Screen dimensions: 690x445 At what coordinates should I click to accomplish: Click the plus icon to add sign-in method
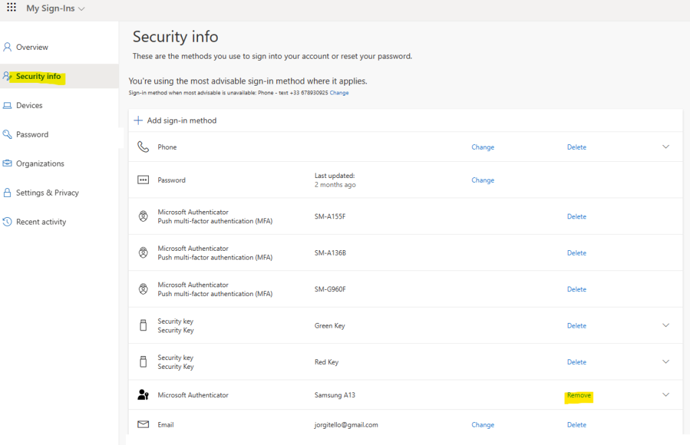click(x=138, y=120)
